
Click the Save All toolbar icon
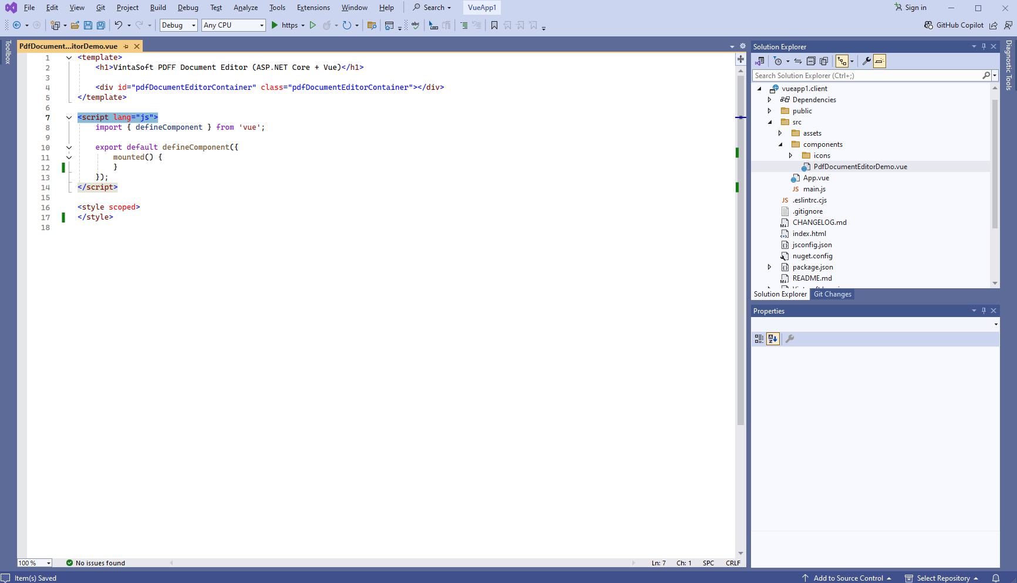click(x=101, y=25)
